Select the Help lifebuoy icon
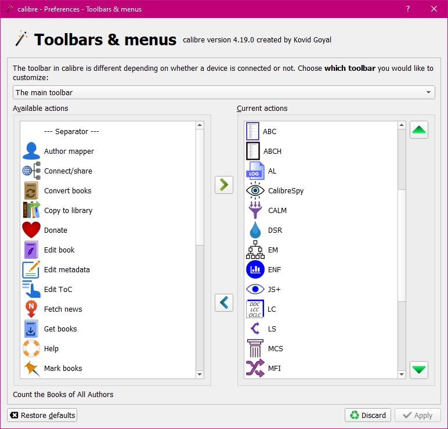The height and width of the screenshot is (429, 448). [31, 348]
